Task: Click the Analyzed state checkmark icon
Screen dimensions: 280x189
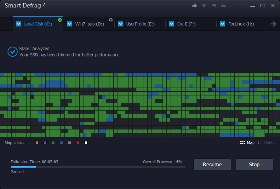Action: [x=13, y=52]
